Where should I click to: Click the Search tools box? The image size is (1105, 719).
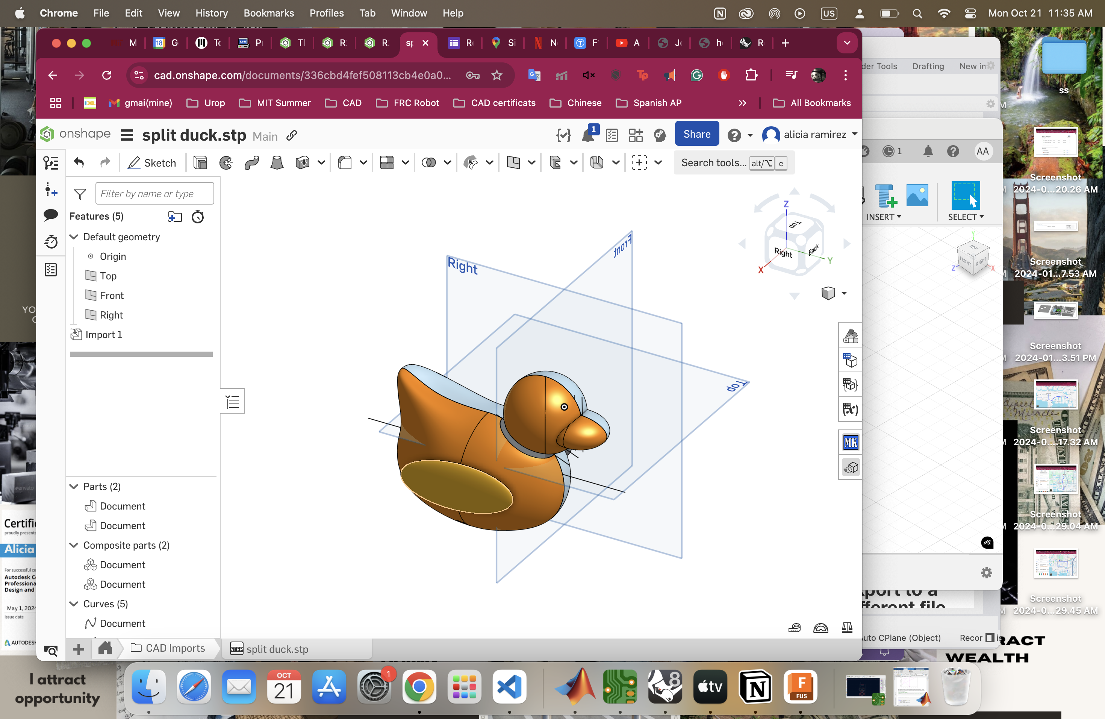coord(734,162)
